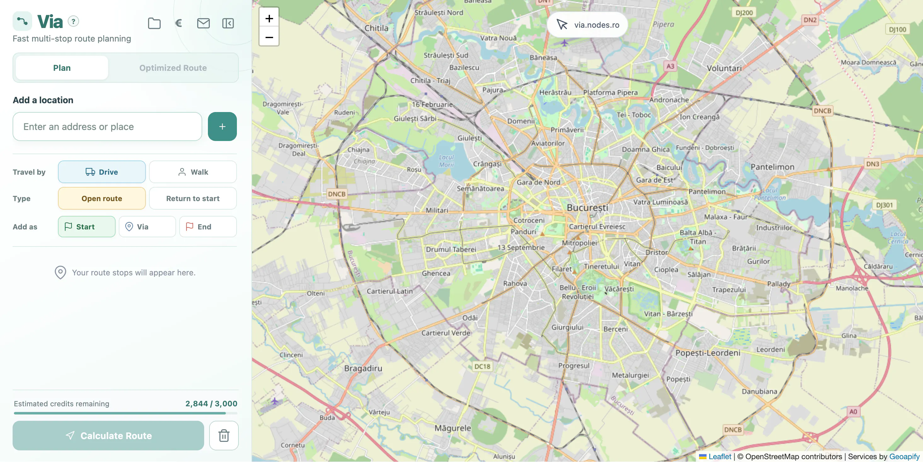Open the Geoapify services link
The width and height of the screenshot is (923, 462).
(x=904, y=456)
